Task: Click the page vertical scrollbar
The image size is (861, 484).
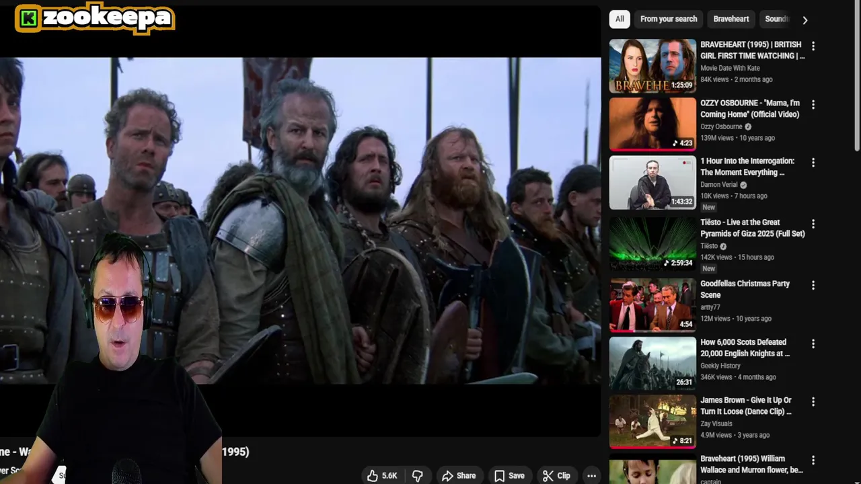Action: 857,75
